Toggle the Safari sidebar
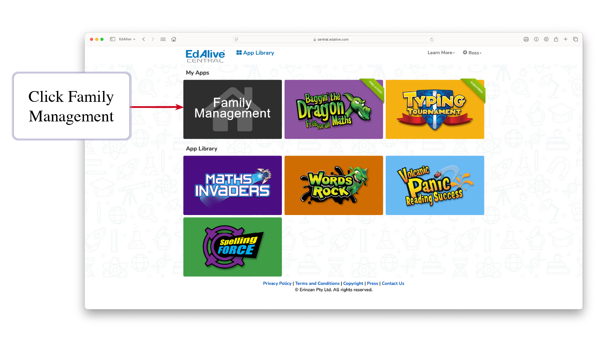The image size is (607, 351). pyautogui.click(x=113, y=39)
